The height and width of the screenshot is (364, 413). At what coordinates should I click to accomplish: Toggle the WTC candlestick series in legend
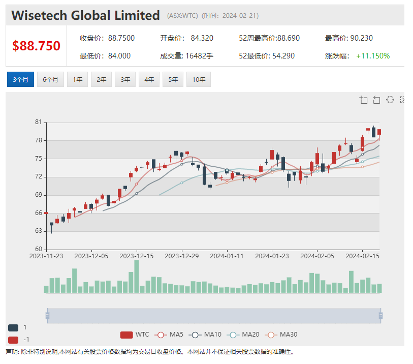pos(135,335)
